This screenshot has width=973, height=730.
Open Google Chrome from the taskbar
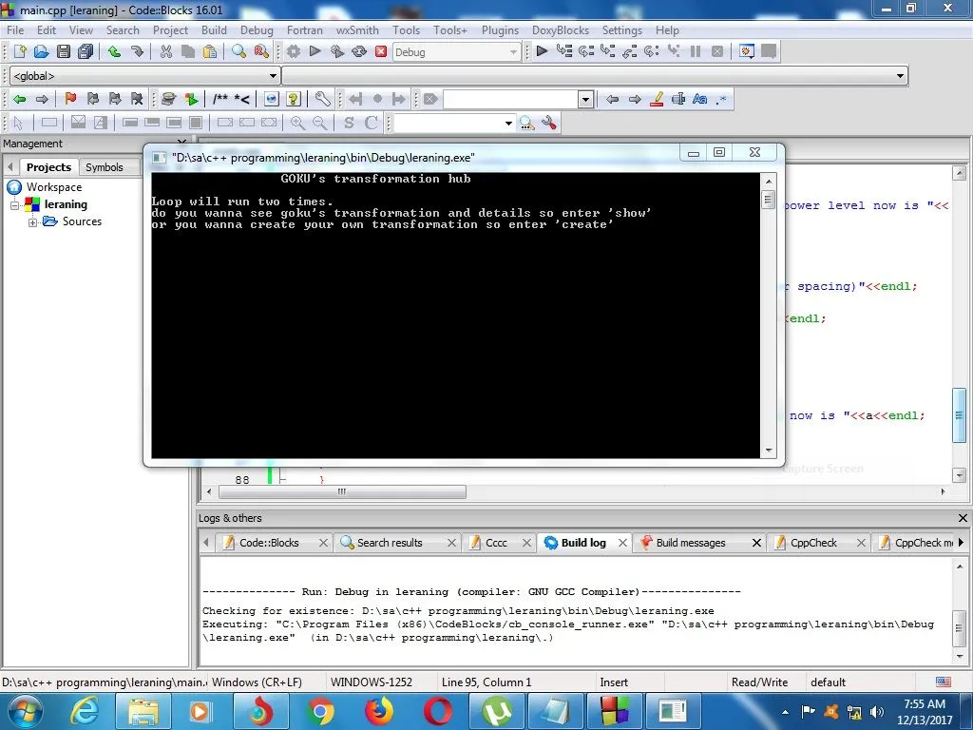click(320, 711)
